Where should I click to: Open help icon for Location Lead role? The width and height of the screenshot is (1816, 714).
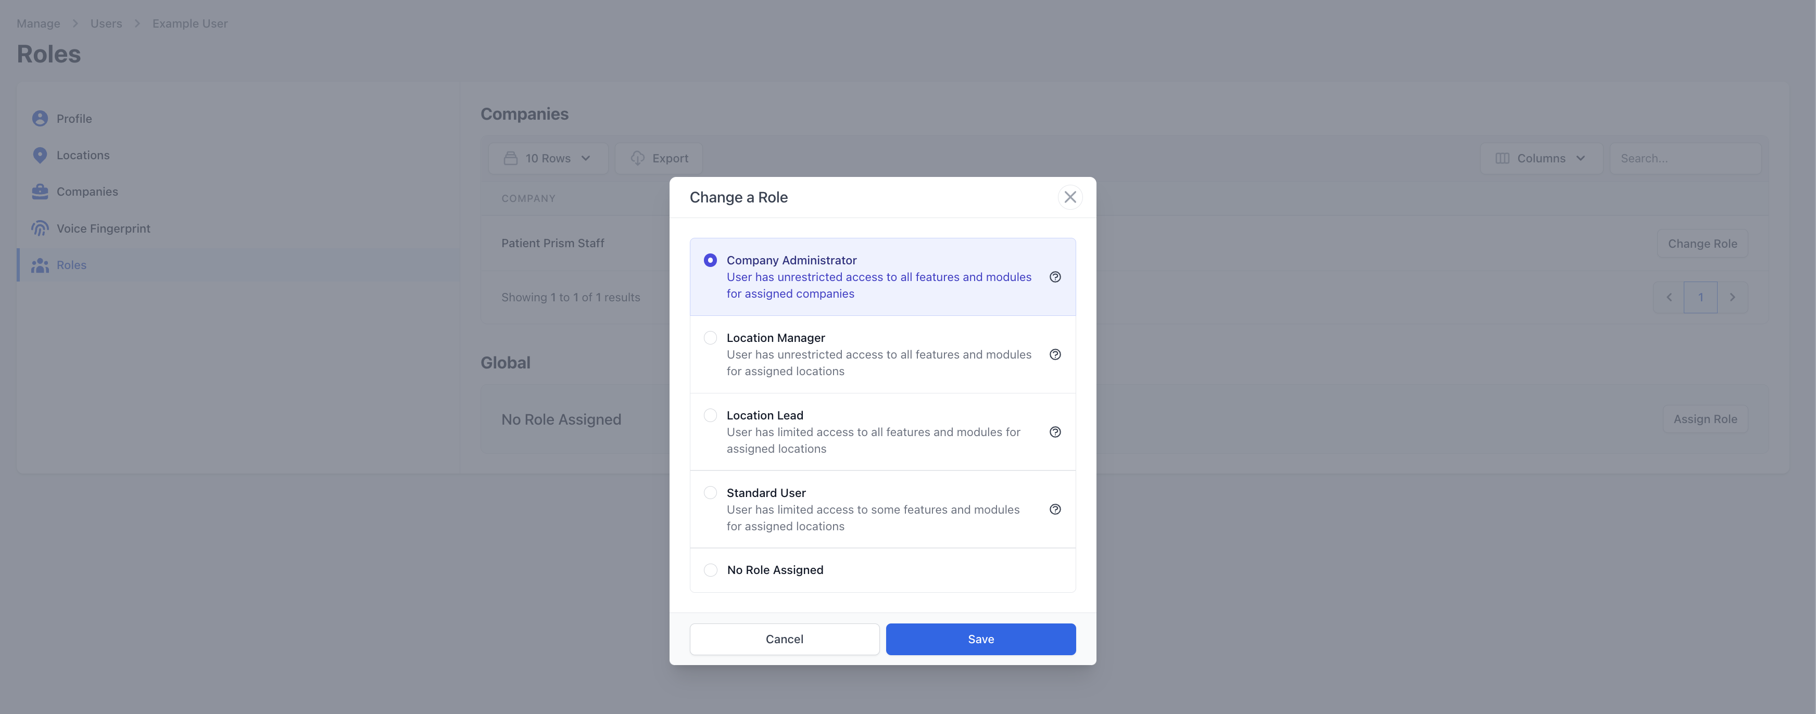pyautogui.click(x=1055, y=432)
